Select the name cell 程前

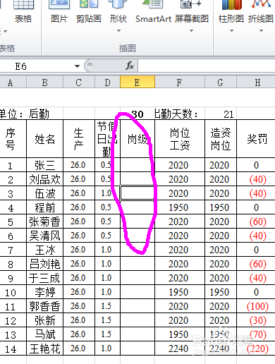coord(44,207)
